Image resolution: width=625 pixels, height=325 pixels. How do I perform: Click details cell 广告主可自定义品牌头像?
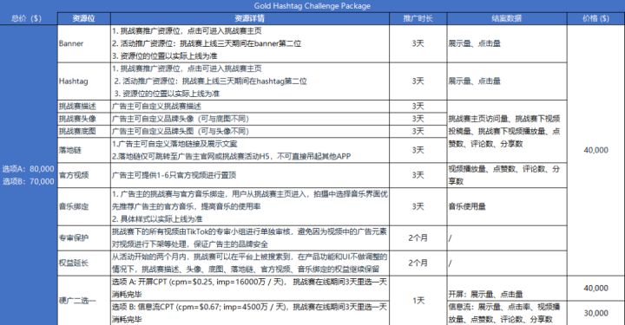(x=250, y=119)
